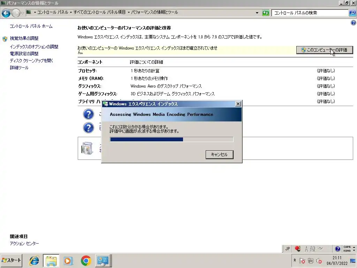Select the ゲーム用グラフィックス component label

(x=98, y=94)
